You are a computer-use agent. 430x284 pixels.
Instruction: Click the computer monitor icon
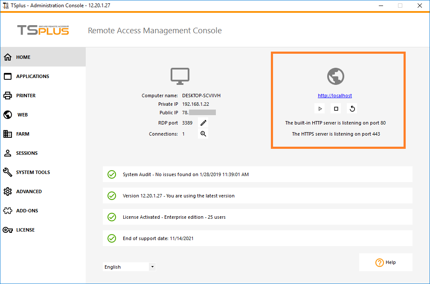(x=180, y=76)
